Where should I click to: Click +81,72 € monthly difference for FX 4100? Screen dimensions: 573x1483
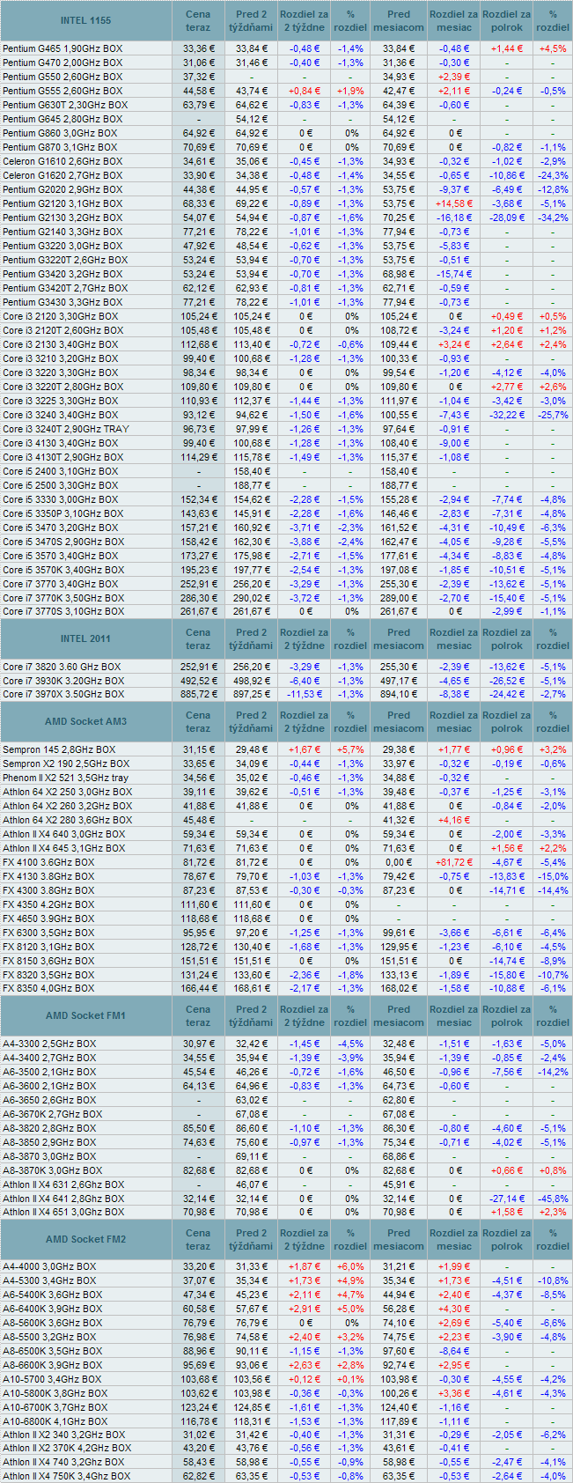[454, 862]
